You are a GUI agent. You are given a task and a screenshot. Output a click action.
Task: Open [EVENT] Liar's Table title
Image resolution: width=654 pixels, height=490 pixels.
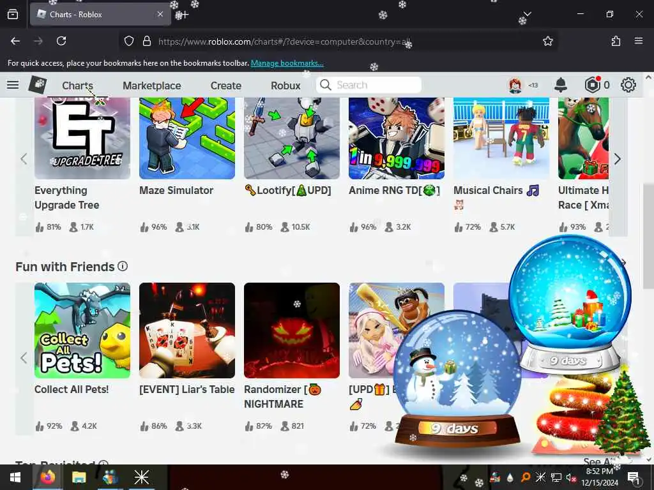pyautogui.click(x=187, y=390)
